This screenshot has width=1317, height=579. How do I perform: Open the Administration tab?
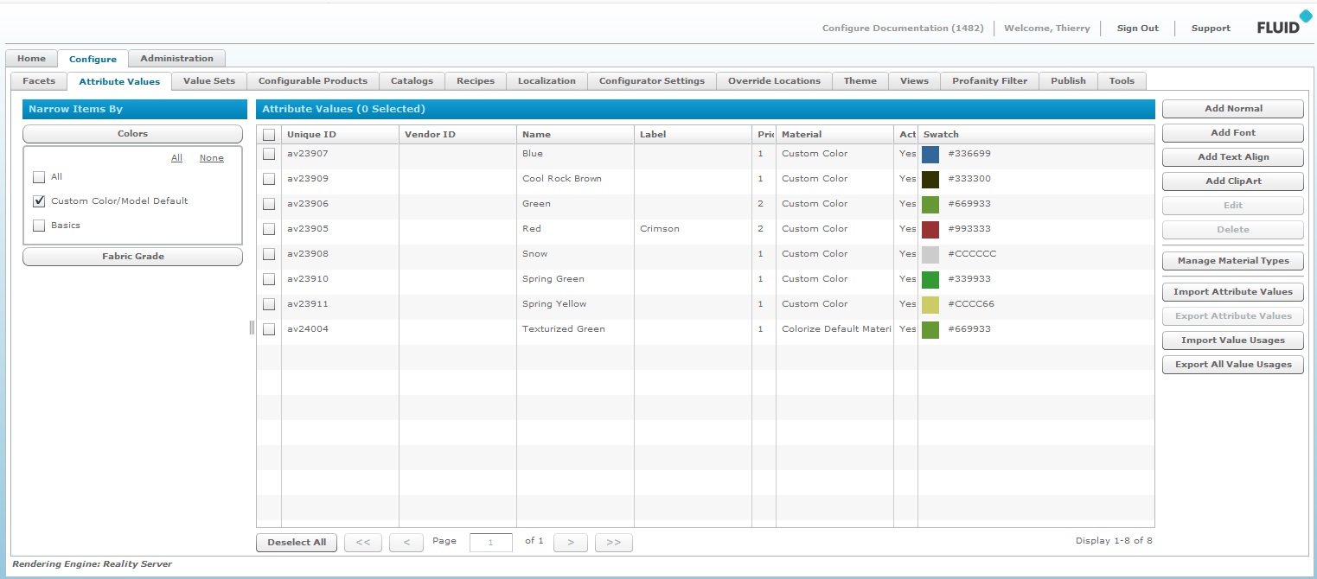tap(176, 59)
